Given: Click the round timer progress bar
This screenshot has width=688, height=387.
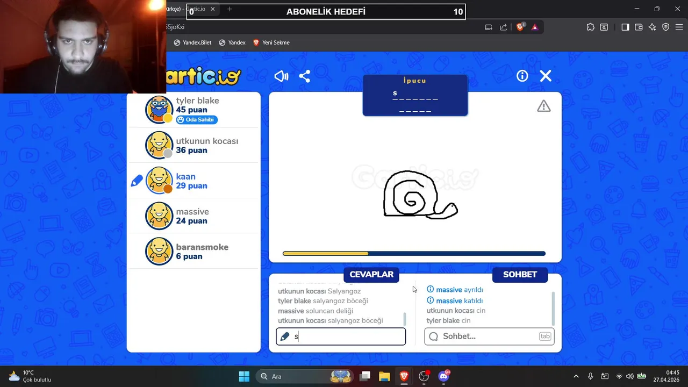Looking at the screenshot, I should point(414,254).
